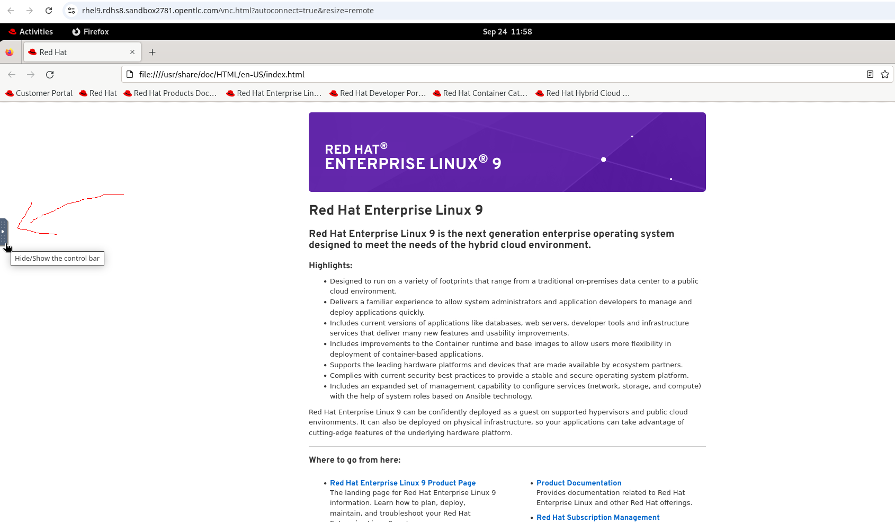This screenshot has width=895, height=522.
Task: Open site information icon in outer address bar
Action: (71, 11)
